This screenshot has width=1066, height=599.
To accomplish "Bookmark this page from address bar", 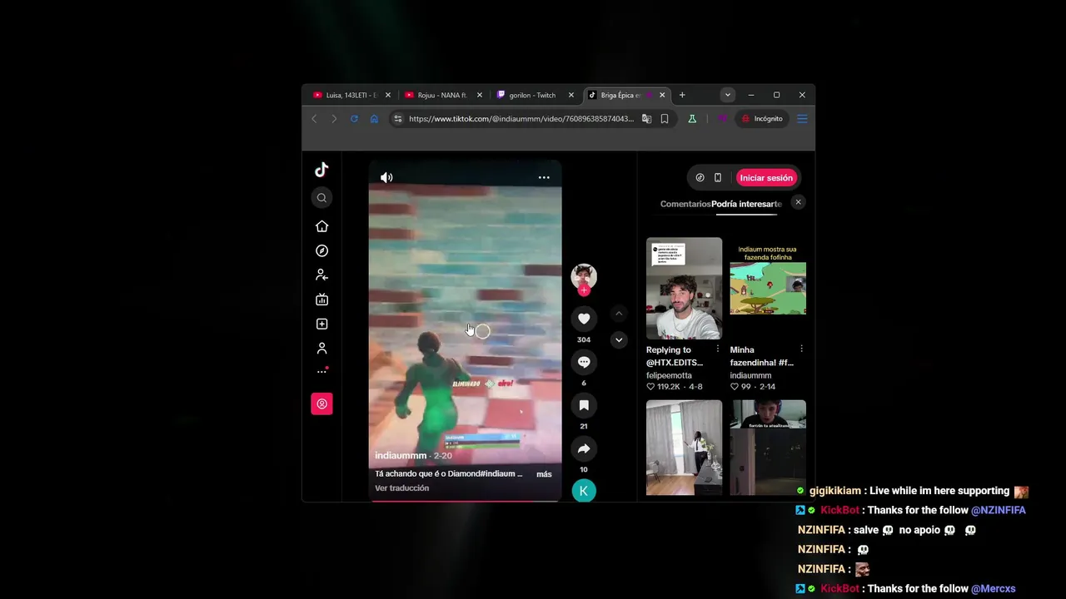I will click(665, 119).
